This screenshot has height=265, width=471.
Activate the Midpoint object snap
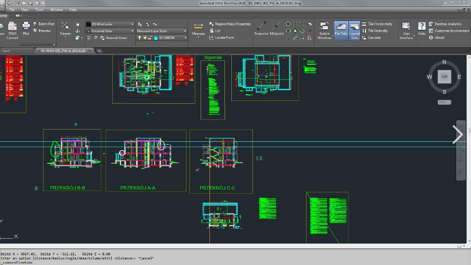(x=276, y=26)
